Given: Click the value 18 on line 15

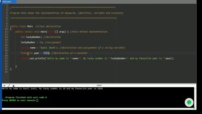Looking at the screenshot, I should pos(41,42).
